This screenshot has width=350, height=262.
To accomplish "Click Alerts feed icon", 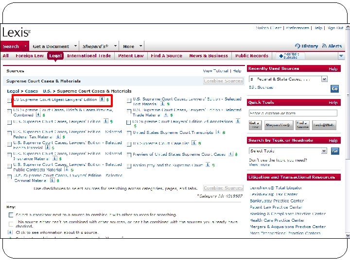I will tap(324, 46).
